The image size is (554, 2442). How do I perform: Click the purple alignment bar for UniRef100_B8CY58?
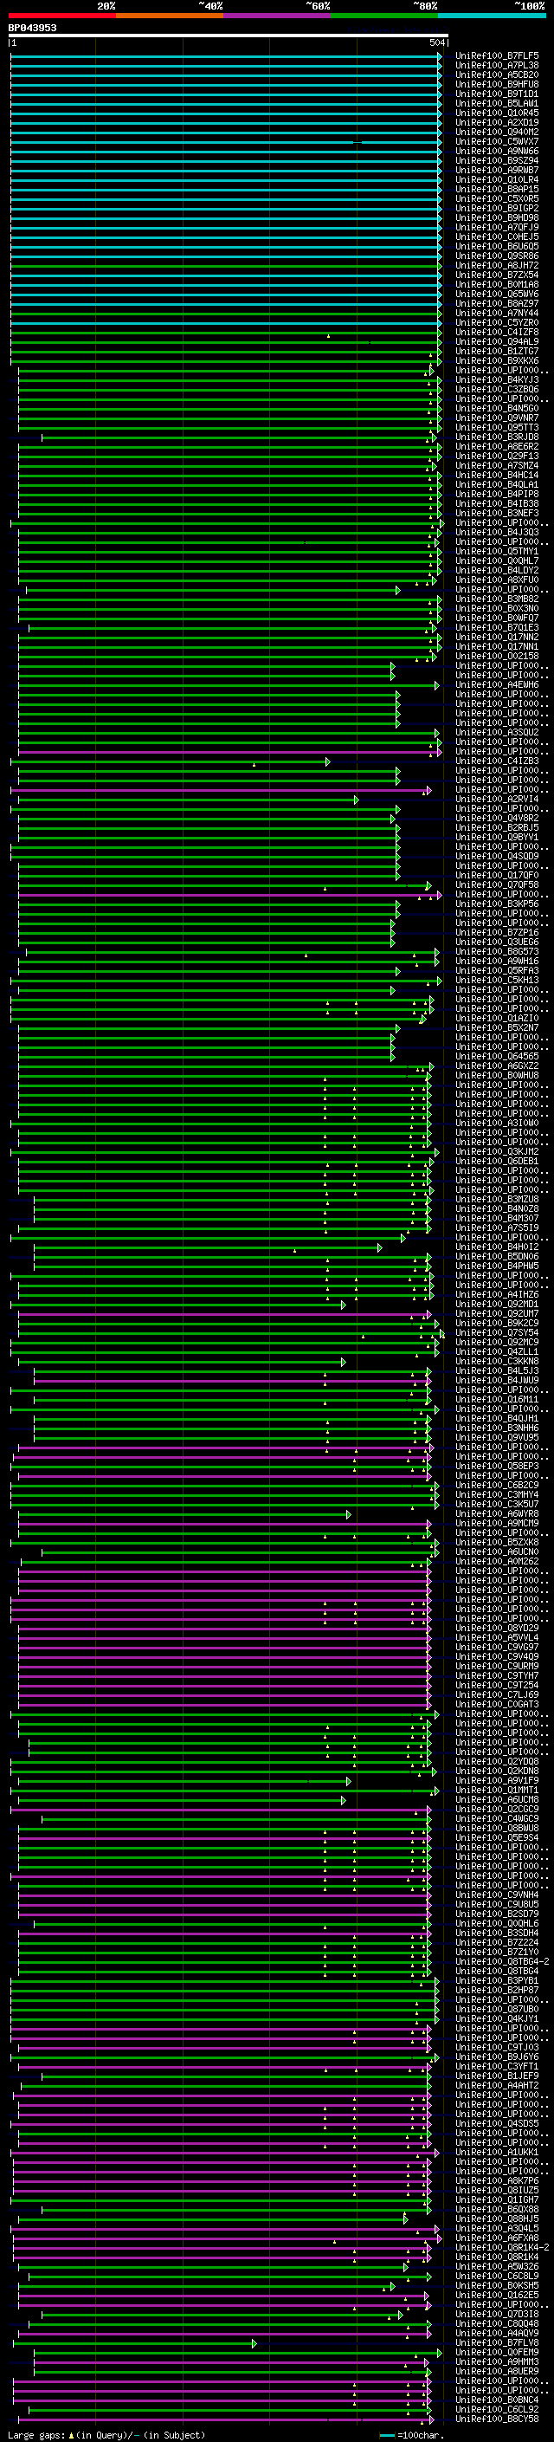(226, 2419)
